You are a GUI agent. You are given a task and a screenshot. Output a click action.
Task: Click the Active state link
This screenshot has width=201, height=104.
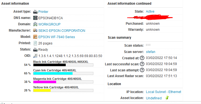click(x=150, y=12)
